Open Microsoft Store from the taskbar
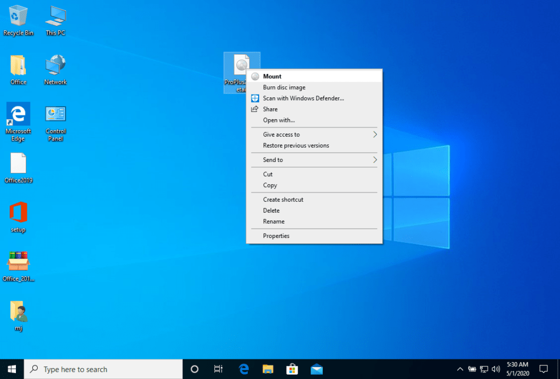This screenshot has height=379, width=560. pos(292,369)
